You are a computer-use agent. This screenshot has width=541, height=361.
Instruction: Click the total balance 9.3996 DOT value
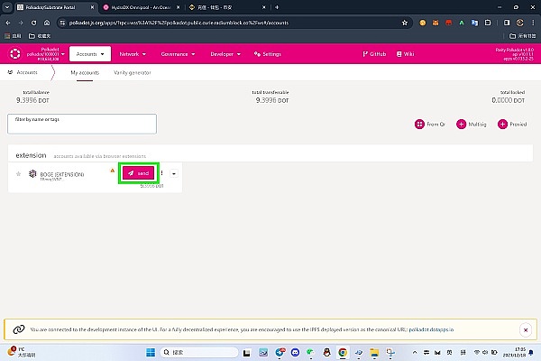tap(32, 100)
